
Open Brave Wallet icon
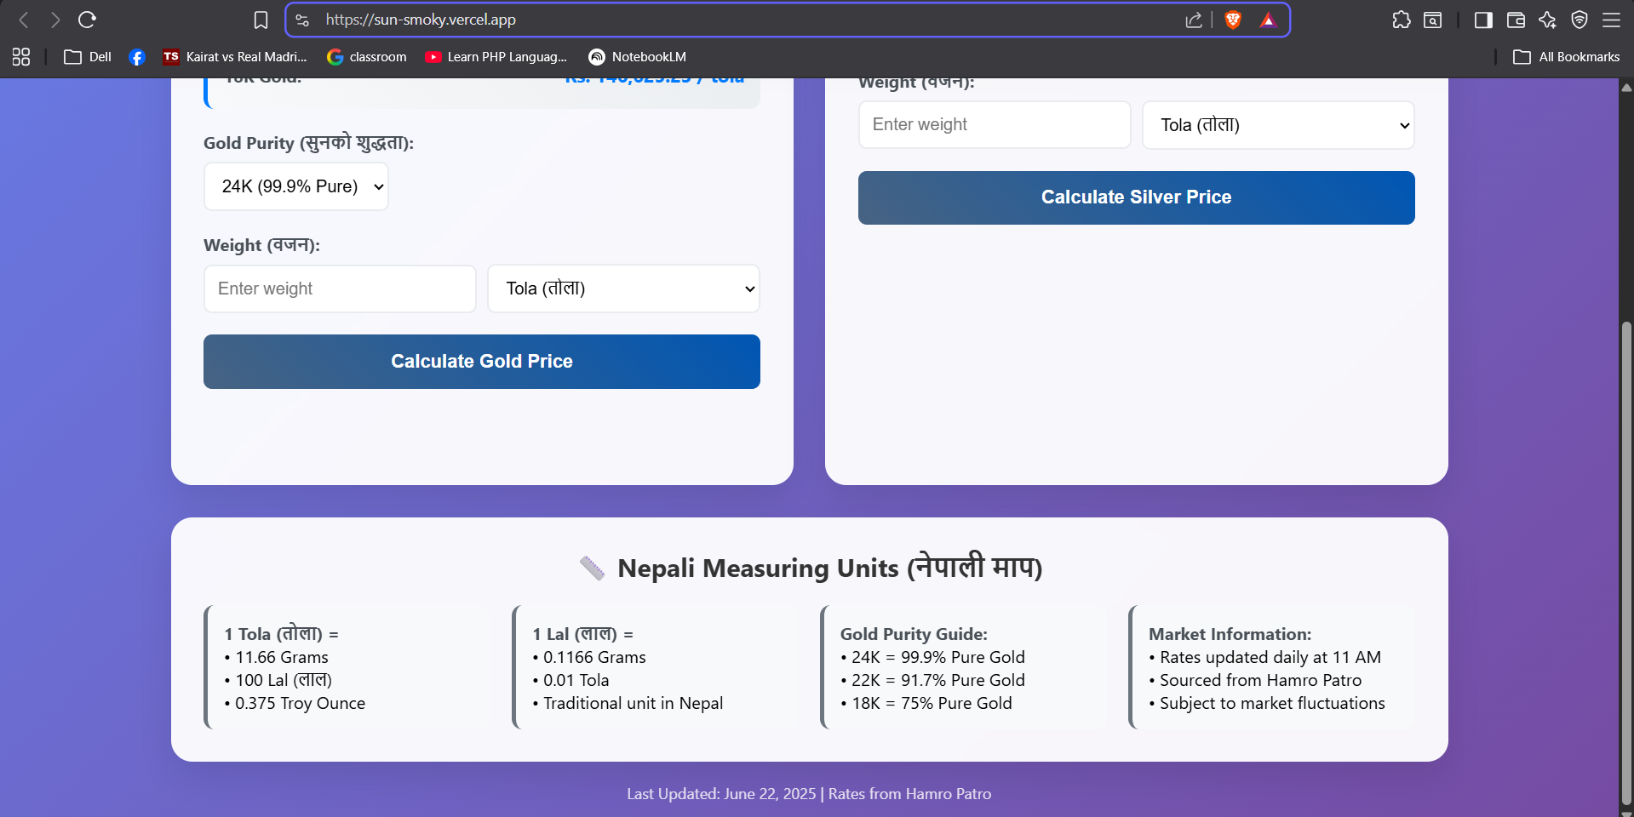1515,20
